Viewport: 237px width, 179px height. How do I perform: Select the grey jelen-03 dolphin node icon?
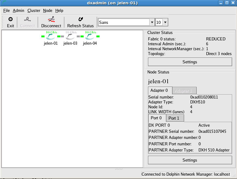(70, 37)
